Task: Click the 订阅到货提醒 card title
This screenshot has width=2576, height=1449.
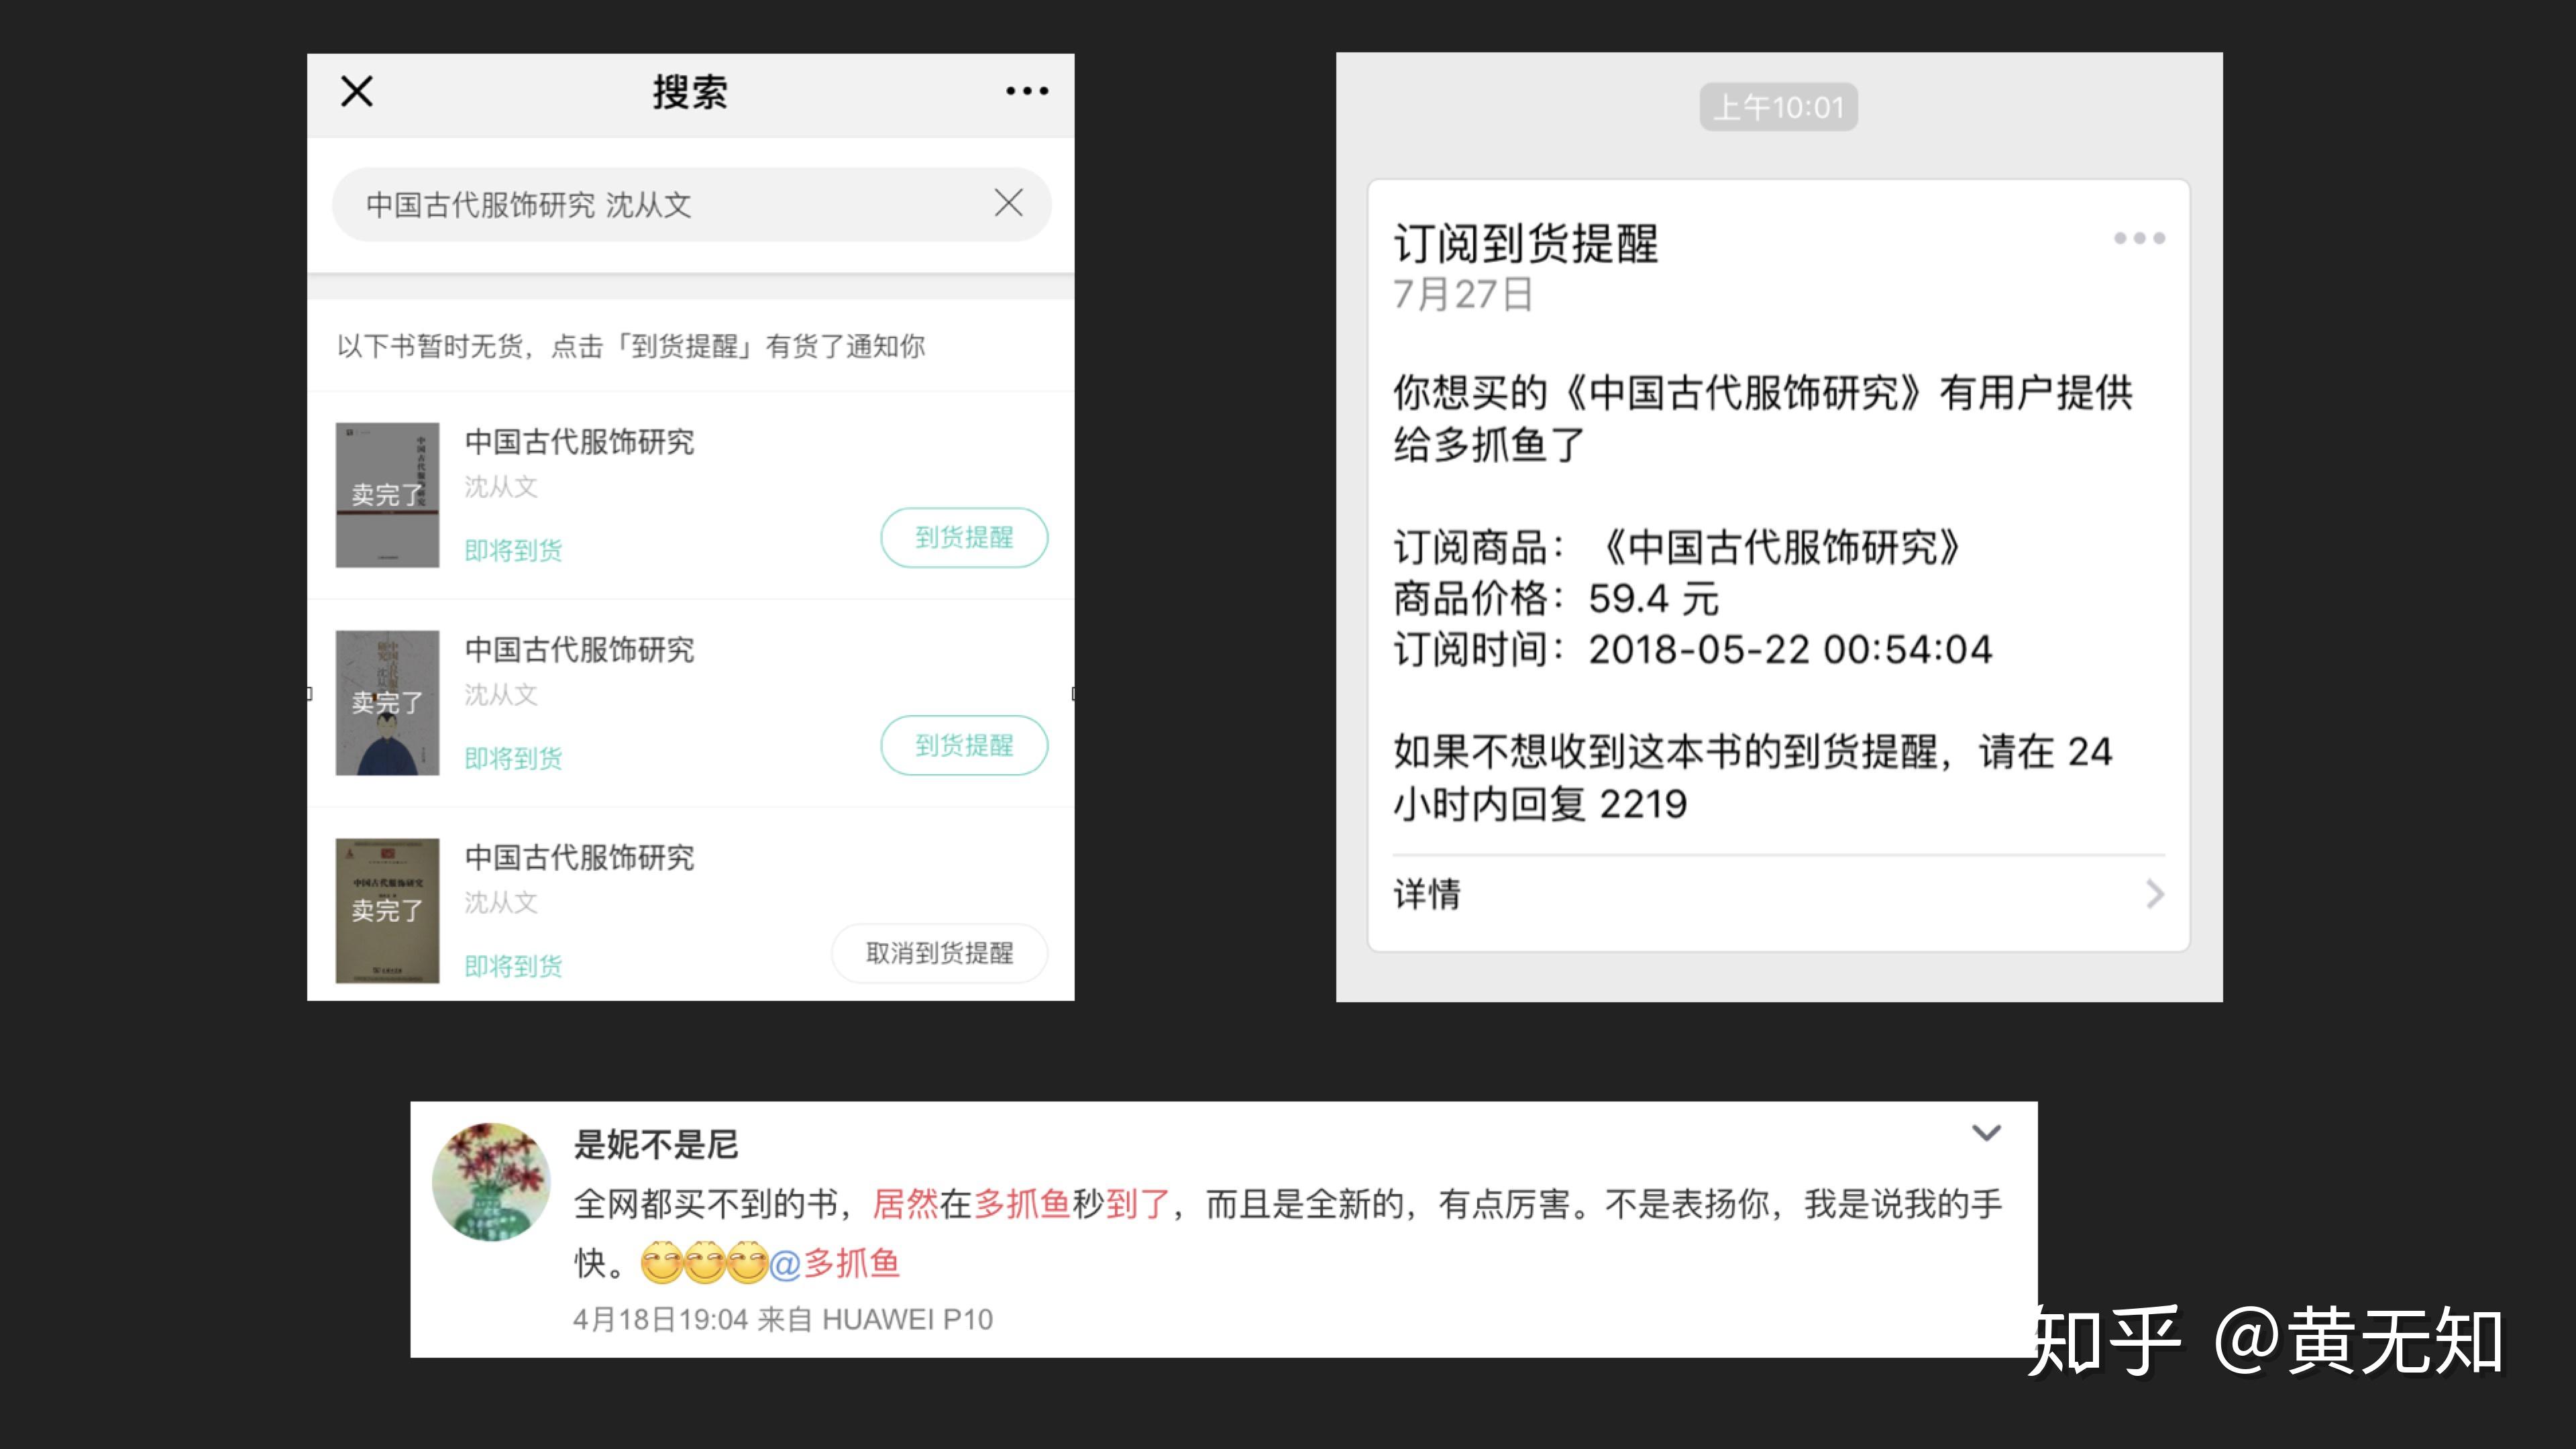Action: [1525, 244]
